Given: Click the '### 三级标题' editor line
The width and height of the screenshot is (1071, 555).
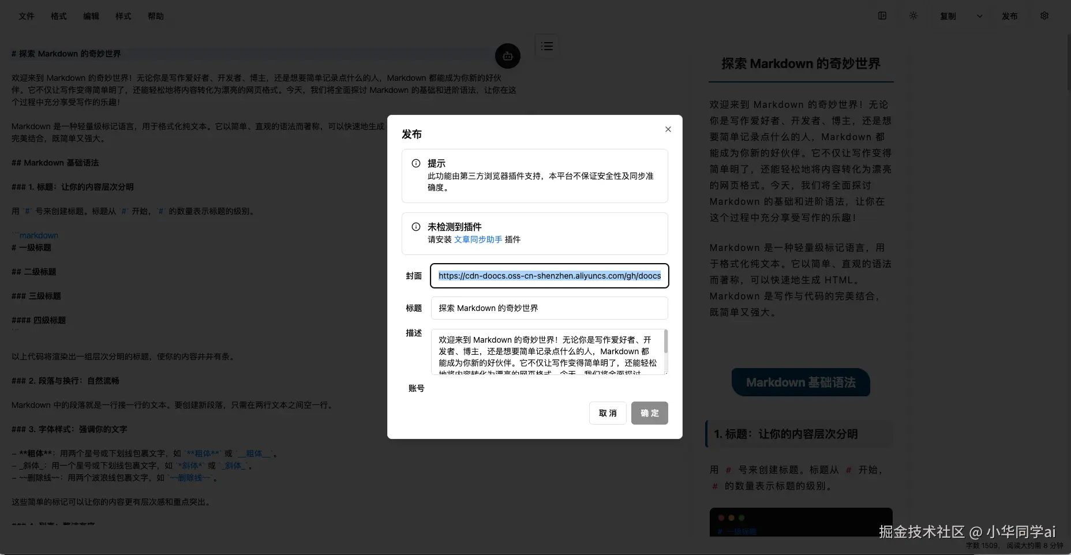Looking at the screenshot, I should [x=36, y=296].
